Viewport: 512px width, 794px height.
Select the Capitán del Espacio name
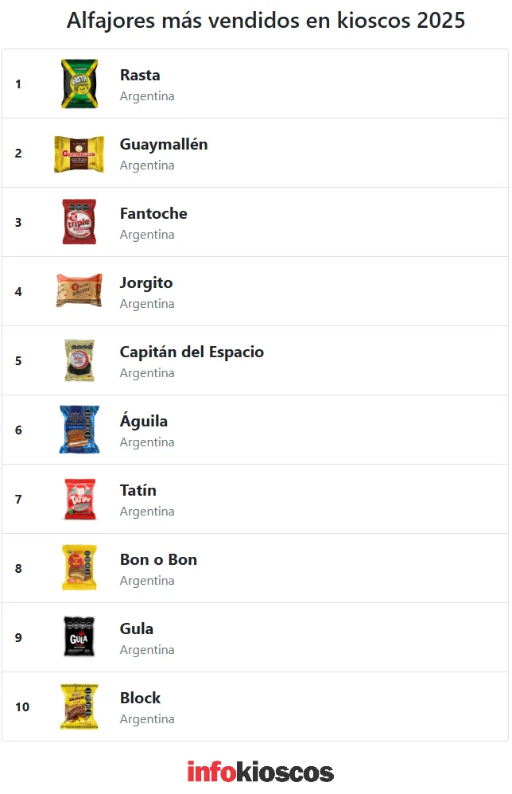coord(192,352)
